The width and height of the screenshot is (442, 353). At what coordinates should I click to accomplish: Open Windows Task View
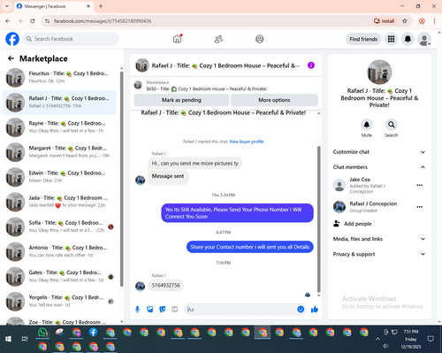click(25, 339)
